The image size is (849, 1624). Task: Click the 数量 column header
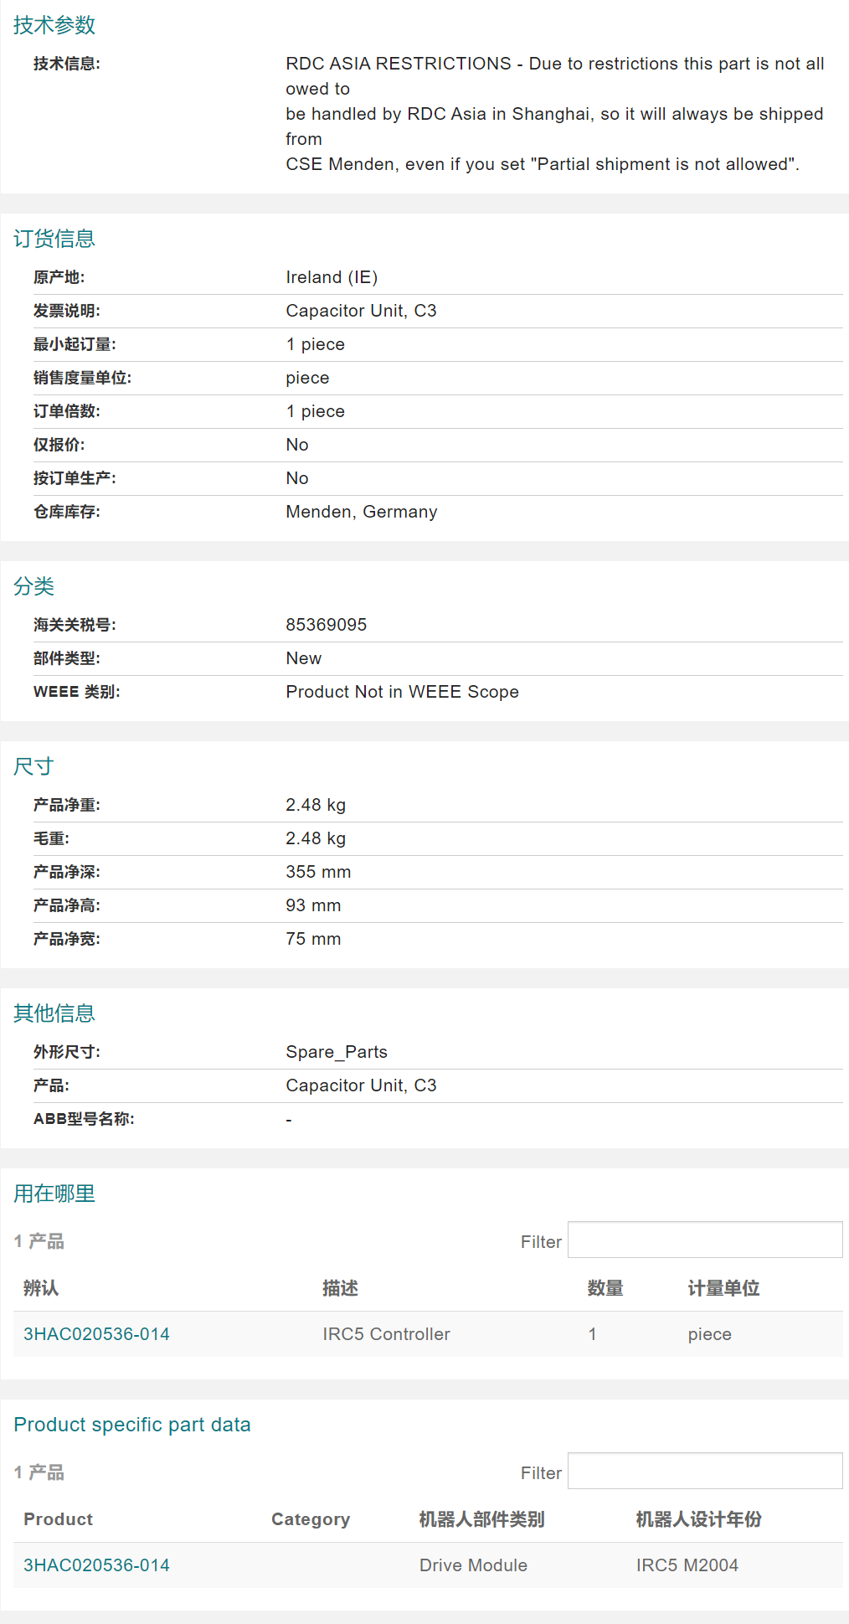[605, 1288]
